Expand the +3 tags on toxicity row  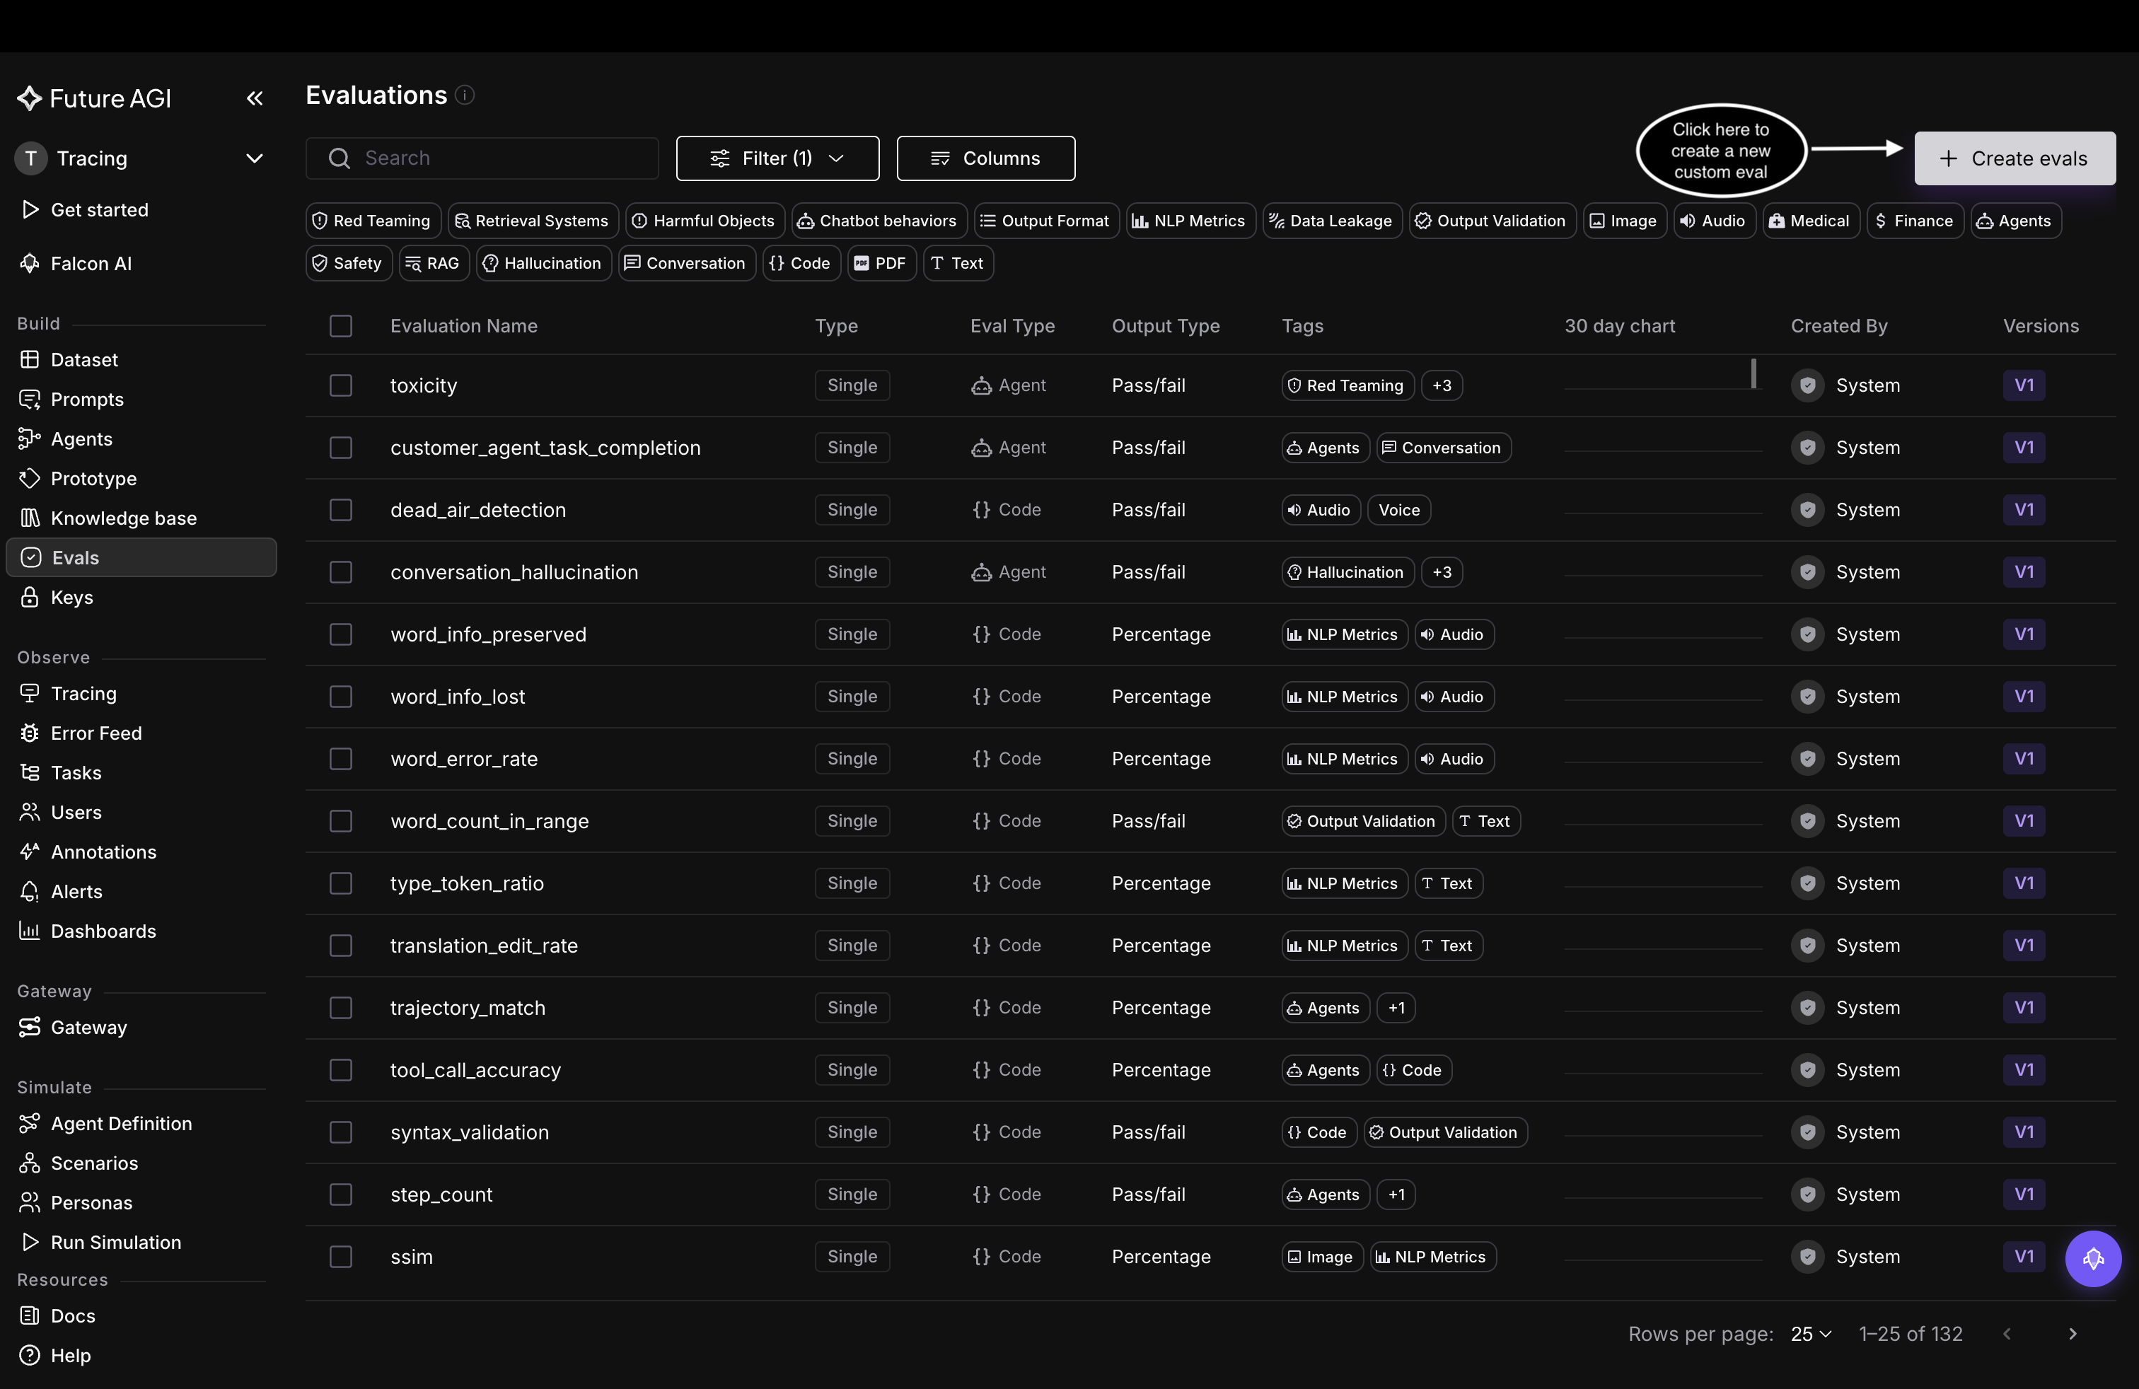tap(1442, 385)
